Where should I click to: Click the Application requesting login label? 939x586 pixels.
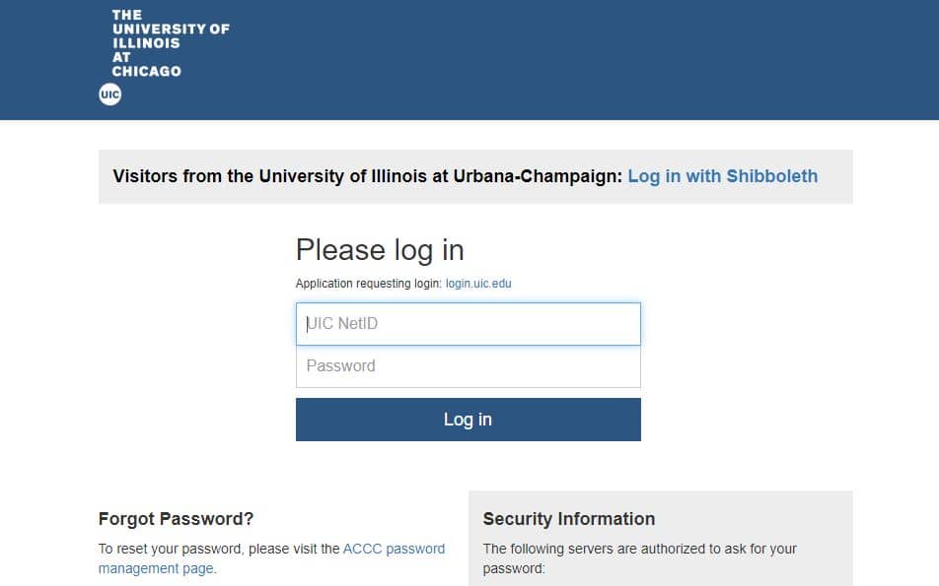(x=368, y=284)
